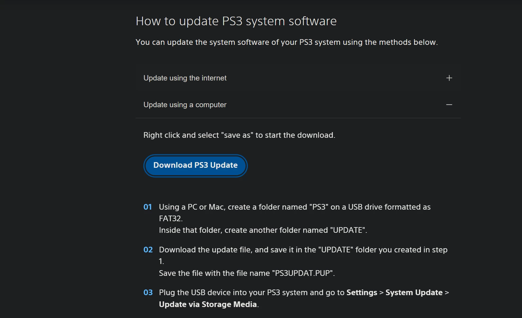The width and height of the screenshot is (522, 318).
Task: Expand the "Update using the internet" section label
Action: pyautogui.click(x=185, y=78)
